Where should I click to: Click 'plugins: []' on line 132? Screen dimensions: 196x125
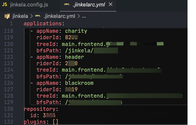coord(41,122)
